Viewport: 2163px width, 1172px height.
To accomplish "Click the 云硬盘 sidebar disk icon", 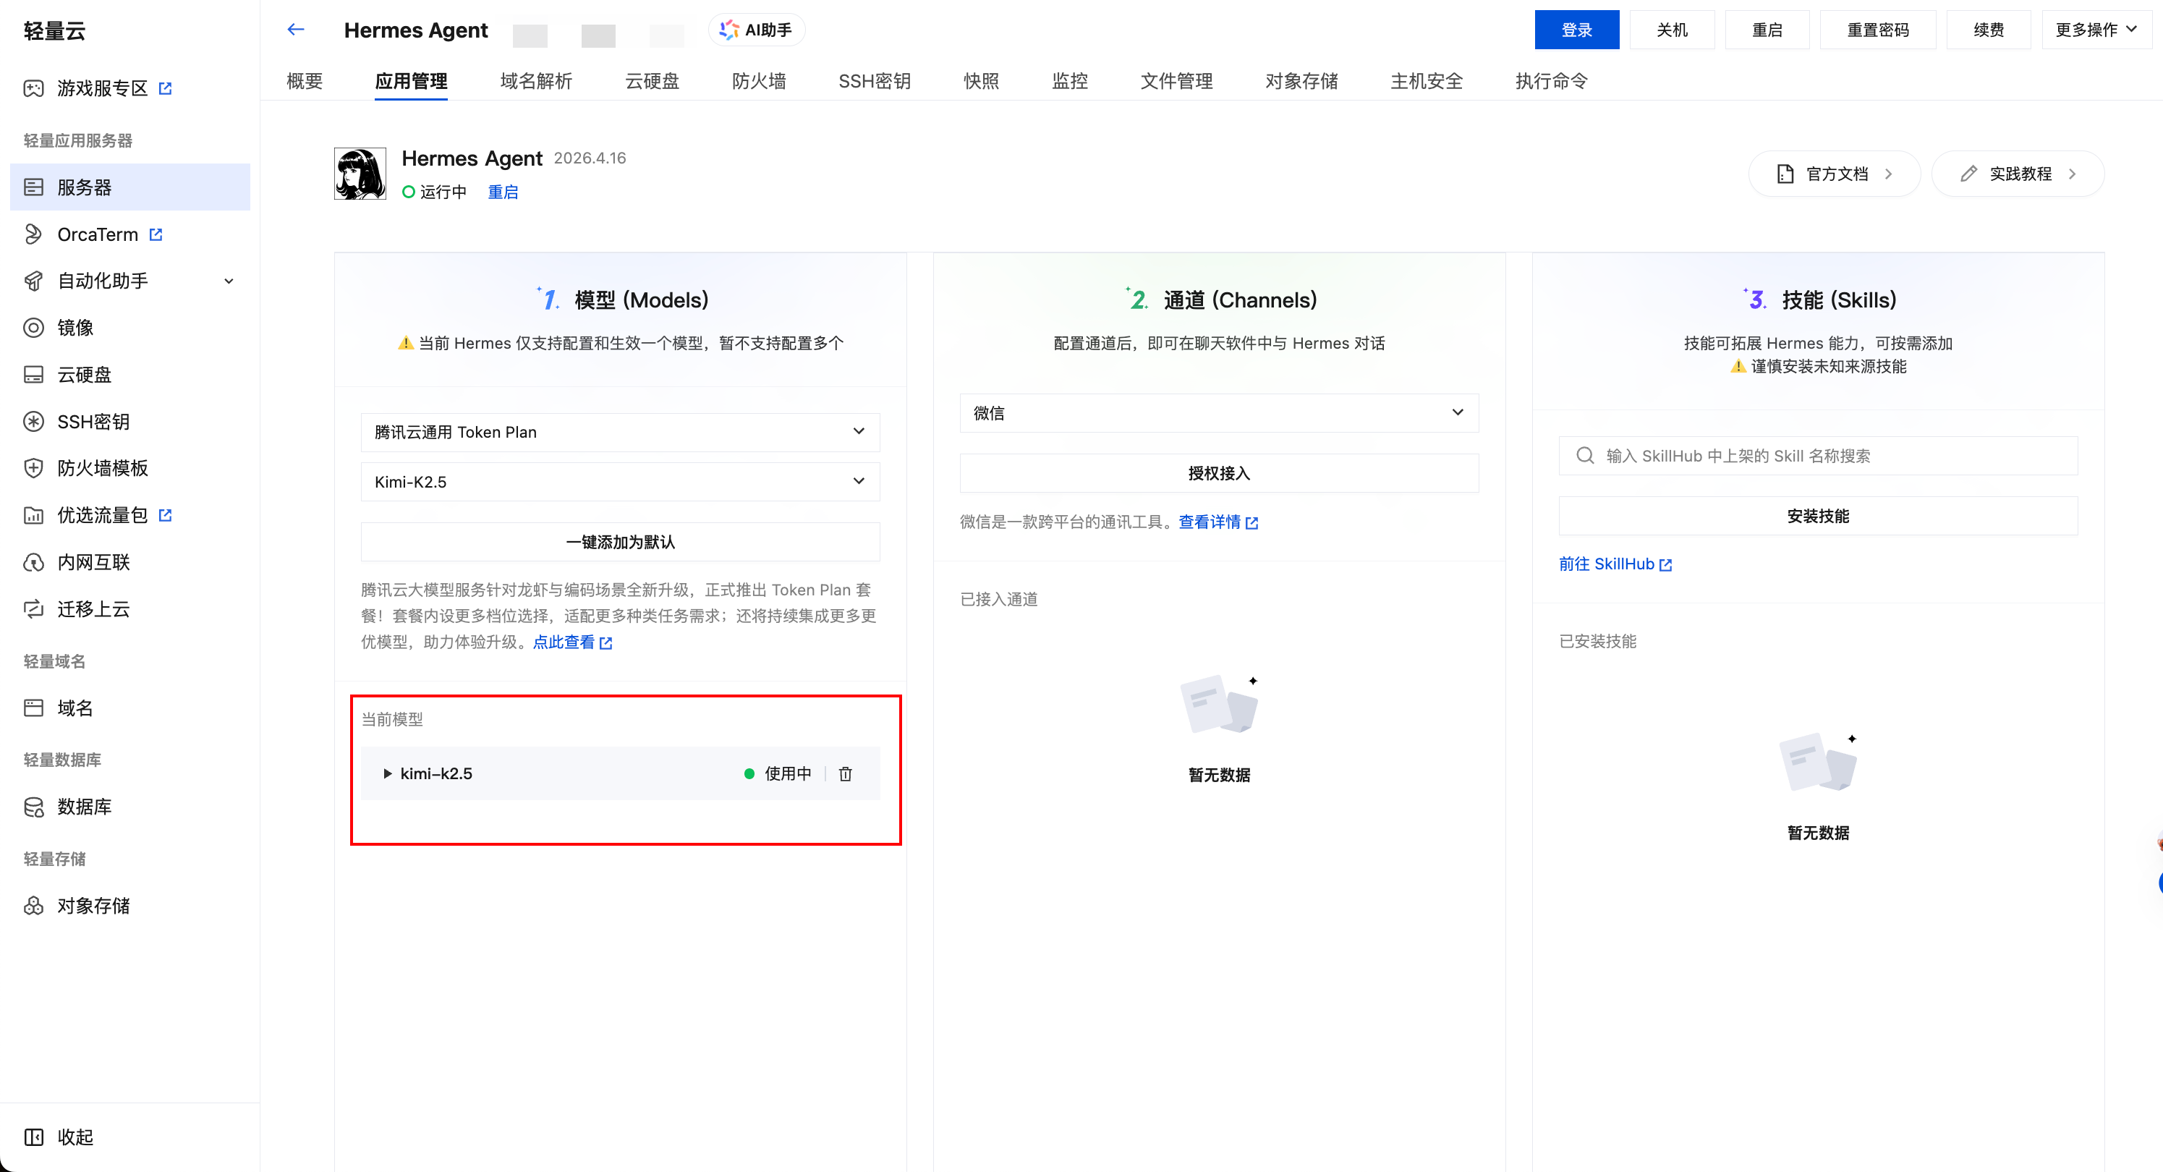I will pos(33,375).
